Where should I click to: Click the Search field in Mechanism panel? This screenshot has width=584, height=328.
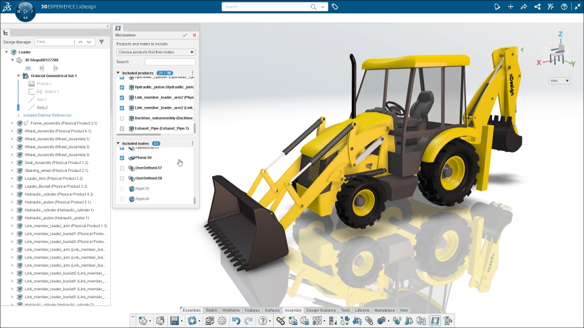(170, 62)
